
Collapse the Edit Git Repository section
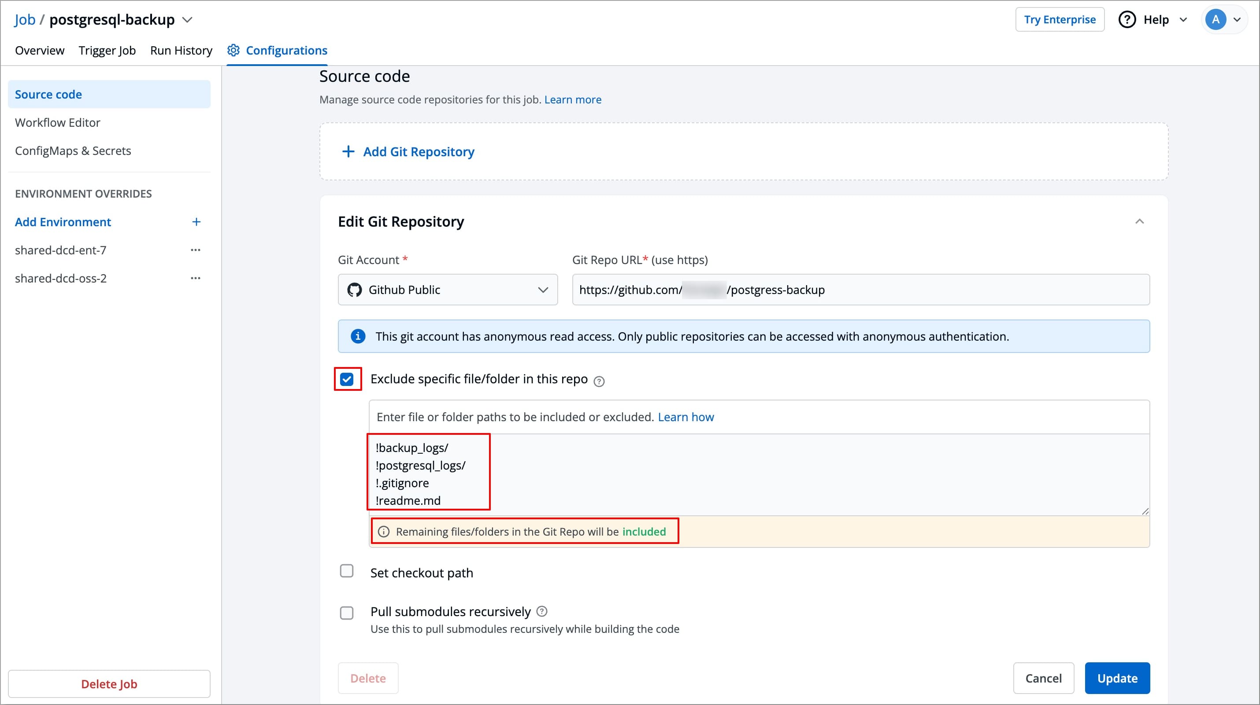[x=1139, y=222]
